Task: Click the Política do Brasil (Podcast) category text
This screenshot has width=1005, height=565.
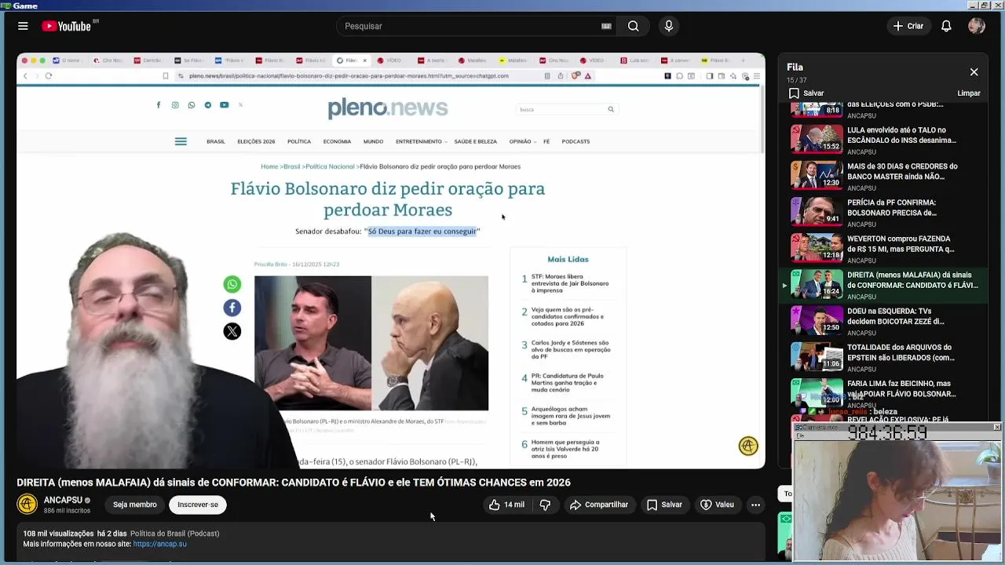Action: pyautogui.click(x=174, y=534)
